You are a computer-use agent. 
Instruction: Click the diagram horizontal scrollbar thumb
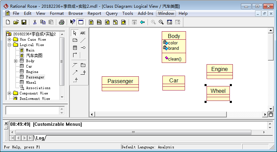[x=161, y=114]
